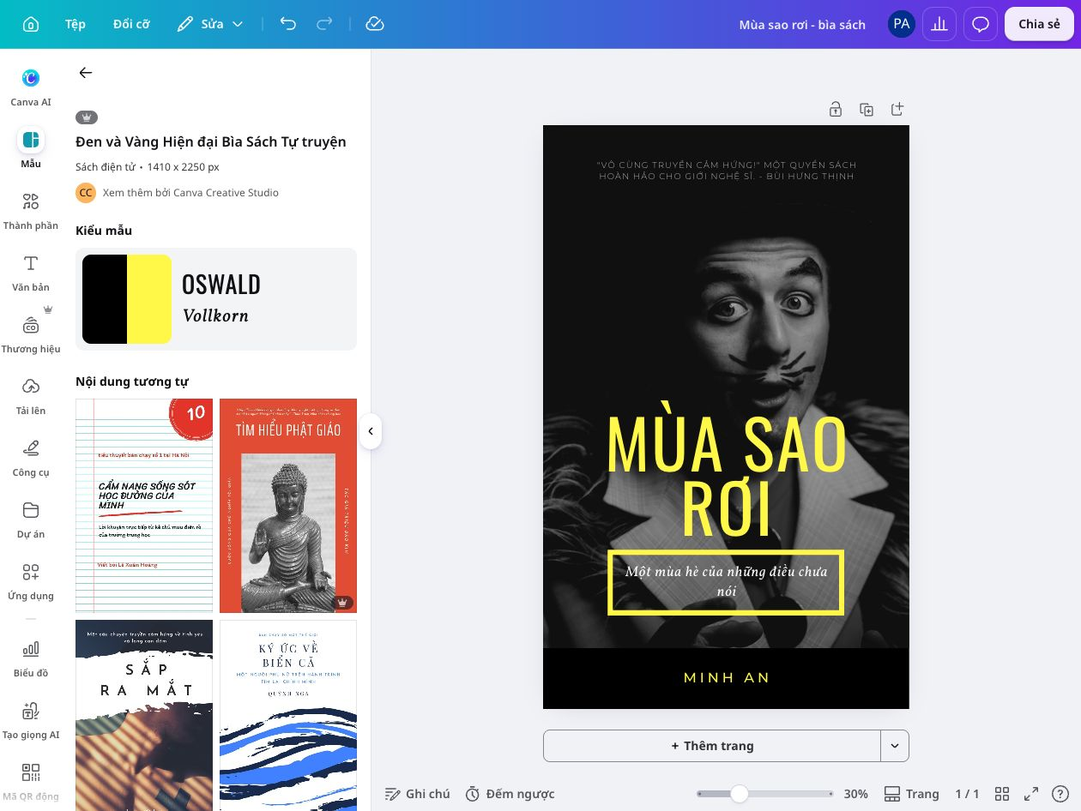The width and height of the screenshot is (1081, 811).
Task: Select the Cẩm nang sống sót học đường template
Action: coord(144,506)
